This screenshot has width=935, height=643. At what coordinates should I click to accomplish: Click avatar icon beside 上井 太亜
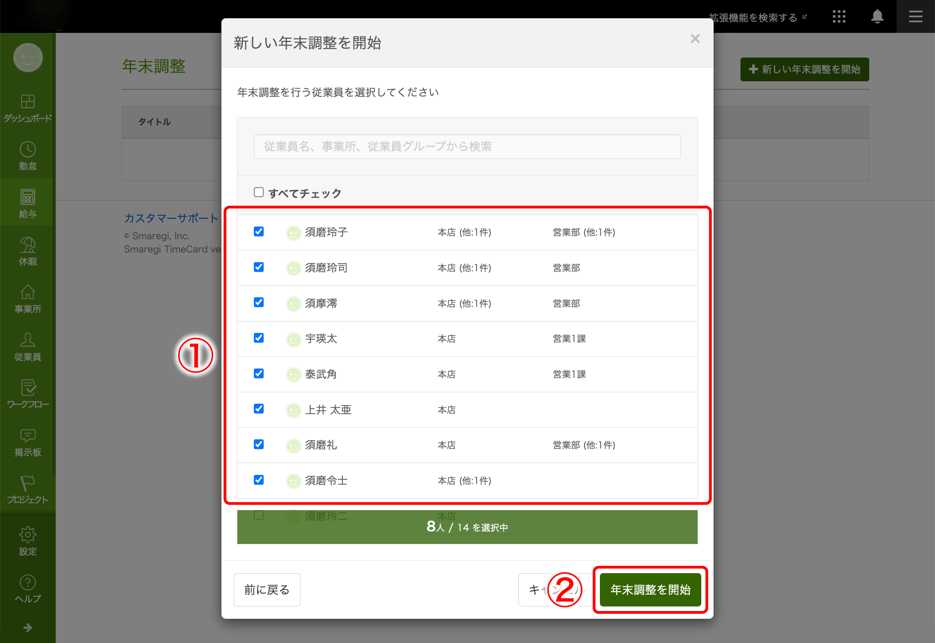tap(293, 411)
